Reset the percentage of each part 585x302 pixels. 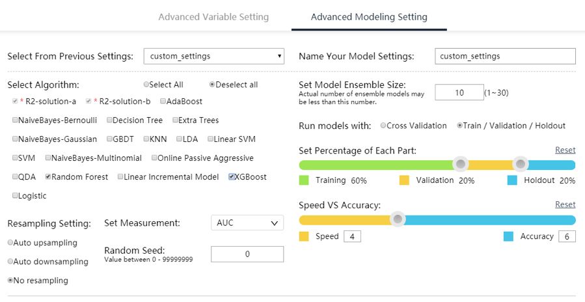pos(565,150)
